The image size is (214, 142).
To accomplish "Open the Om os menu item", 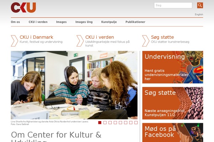I will click(15, 22).
